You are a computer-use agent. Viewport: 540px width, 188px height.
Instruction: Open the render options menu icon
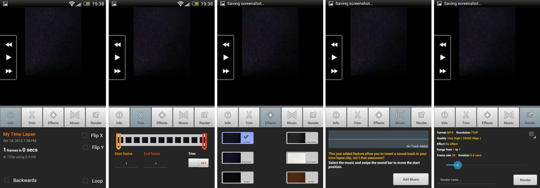click(532, 134)
